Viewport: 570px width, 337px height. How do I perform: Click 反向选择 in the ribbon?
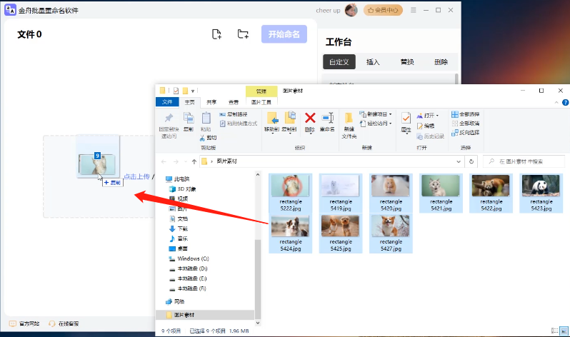coord(466,133)
